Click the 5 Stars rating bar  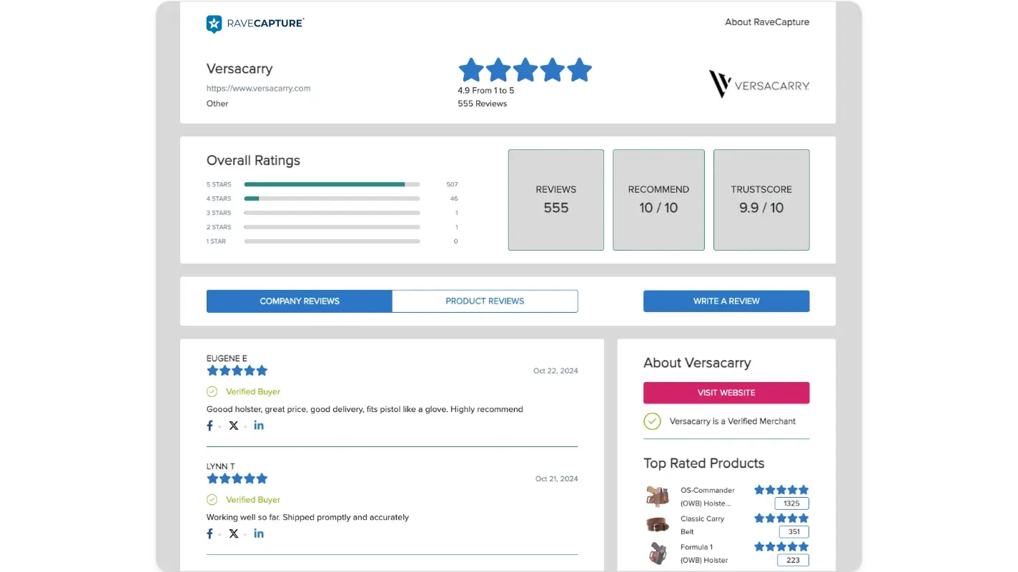(332, 184)
